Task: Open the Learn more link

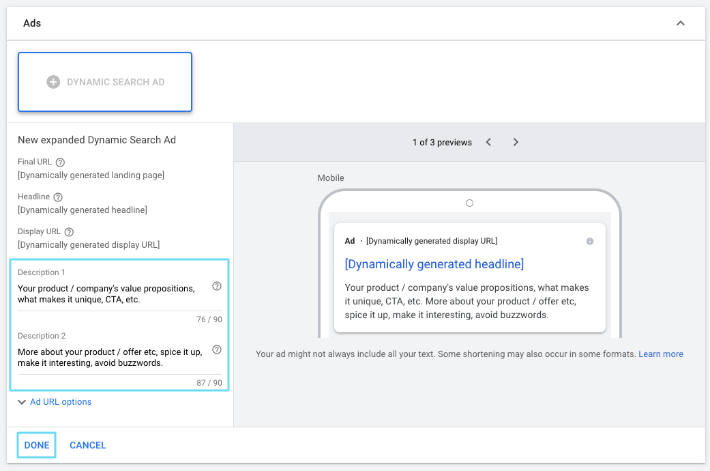Action: 661,354
